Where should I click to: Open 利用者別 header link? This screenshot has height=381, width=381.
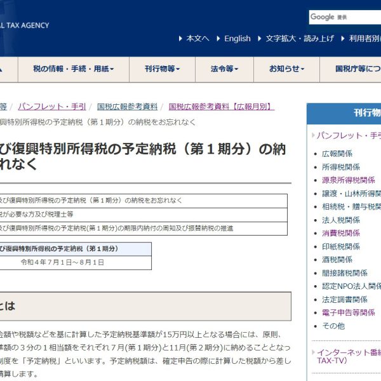pos(364,38)
